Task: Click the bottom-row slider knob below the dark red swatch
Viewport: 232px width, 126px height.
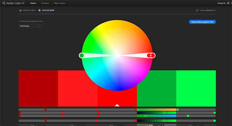Action: (46, 121)
